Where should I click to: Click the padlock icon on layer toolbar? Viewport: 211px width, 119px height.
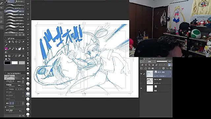153,65
